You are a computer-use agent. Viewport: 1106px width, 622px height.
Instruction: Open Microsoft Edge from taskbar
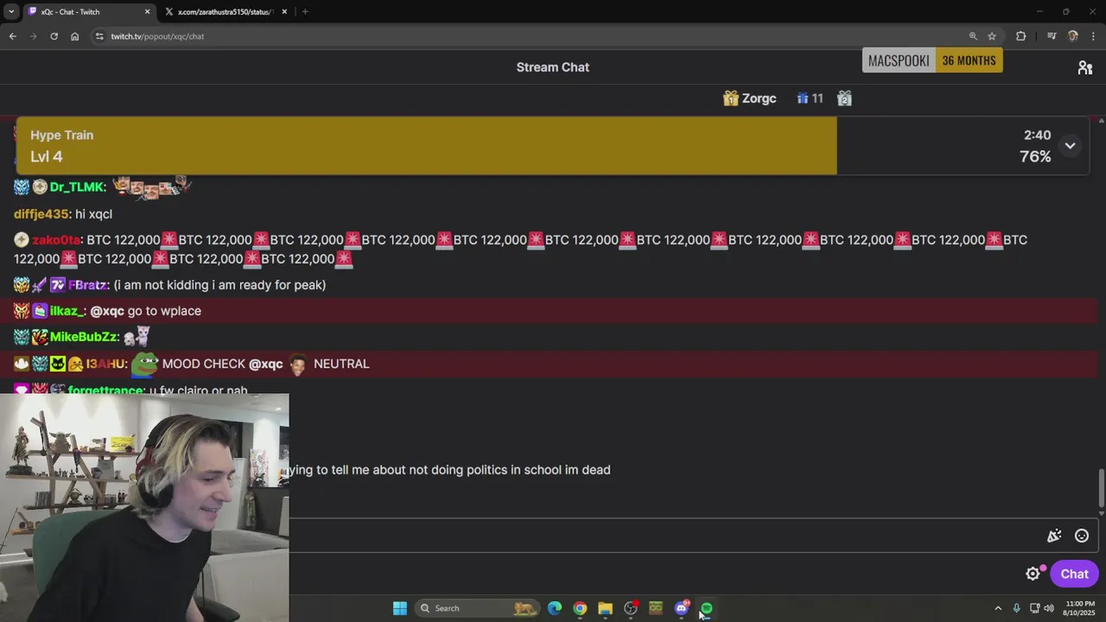[555, 608]
